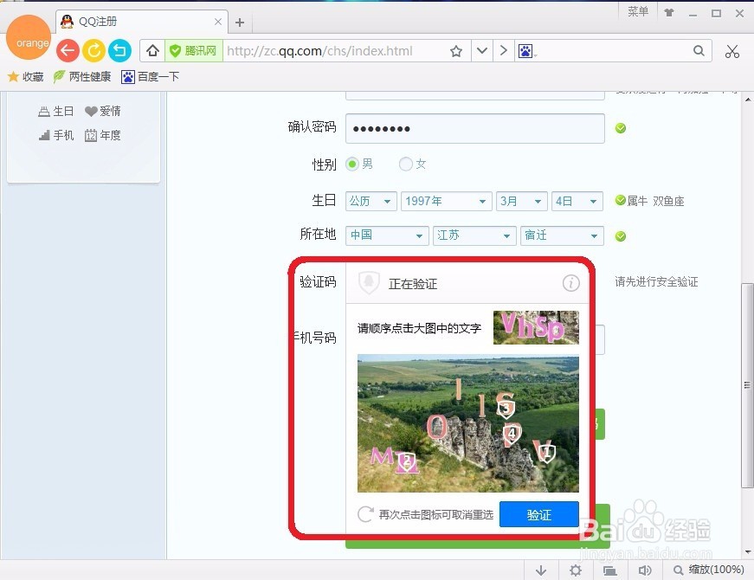Expand the address bar history dropdown
This screenshot has height=580, width=754.
click(482, 51)
